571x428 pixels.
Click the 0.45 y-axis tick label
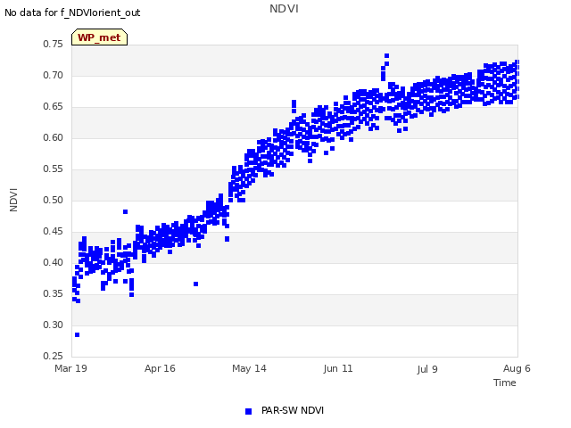point(54,232)
